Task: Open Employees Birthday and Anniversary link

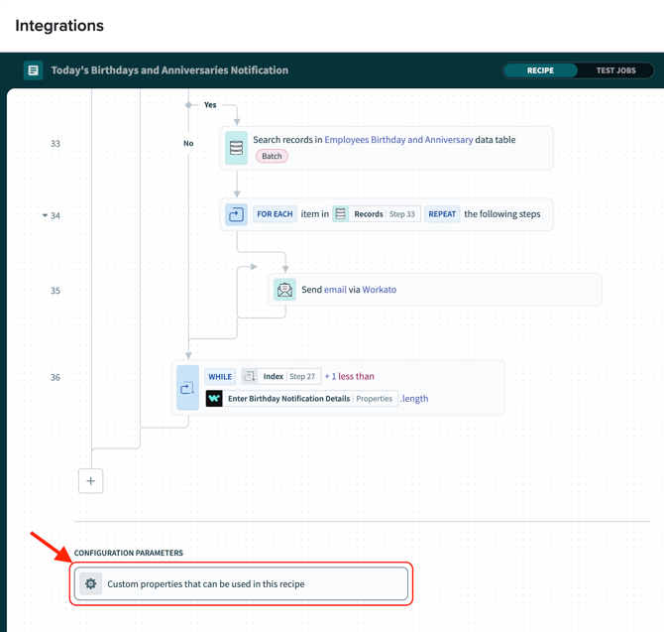Action: [x=398, y=140]
